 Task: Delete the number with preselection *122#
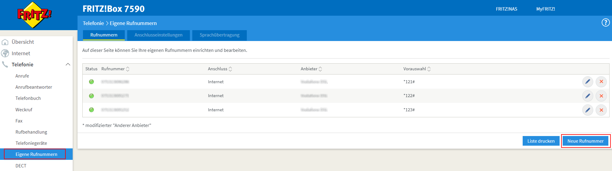click(601, 96)
